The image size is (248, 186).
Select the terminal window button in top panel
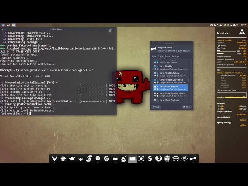pos(14,25)
